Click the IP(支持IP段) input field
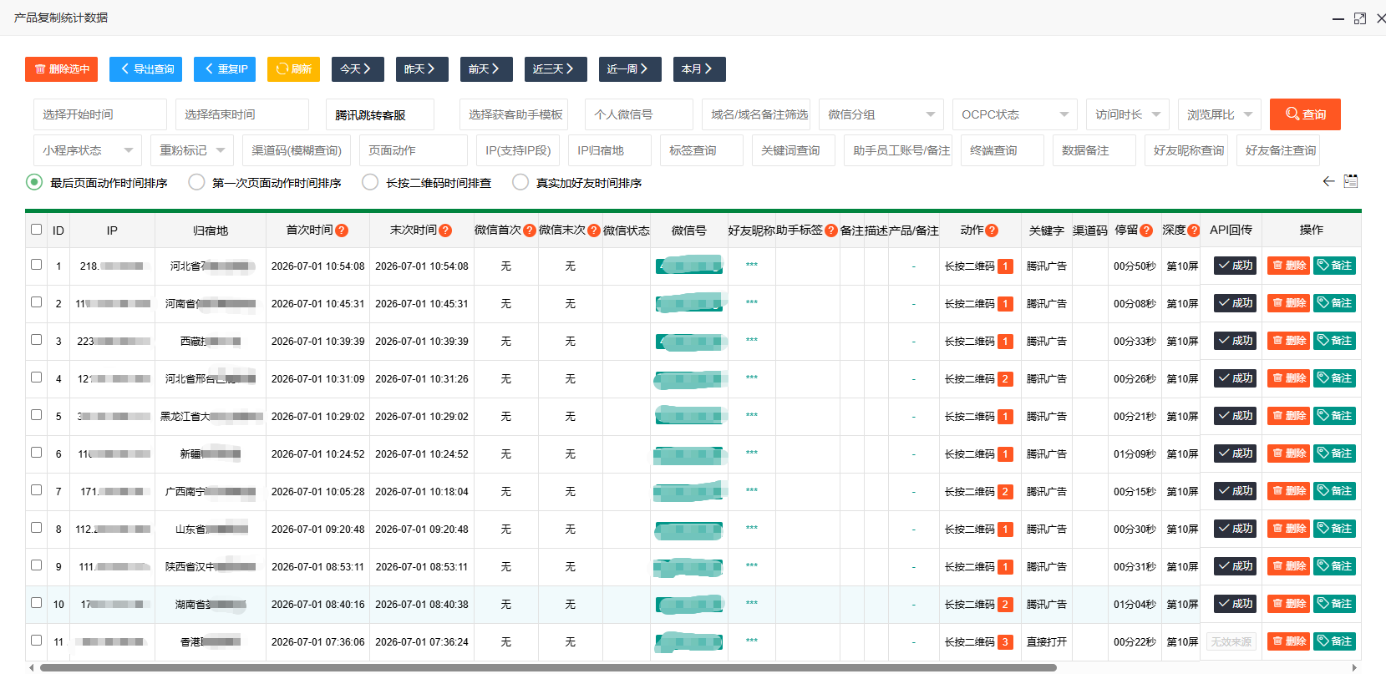Image resolution: width=1386 pixels, height=679 pixels. [x=518, y=150]
